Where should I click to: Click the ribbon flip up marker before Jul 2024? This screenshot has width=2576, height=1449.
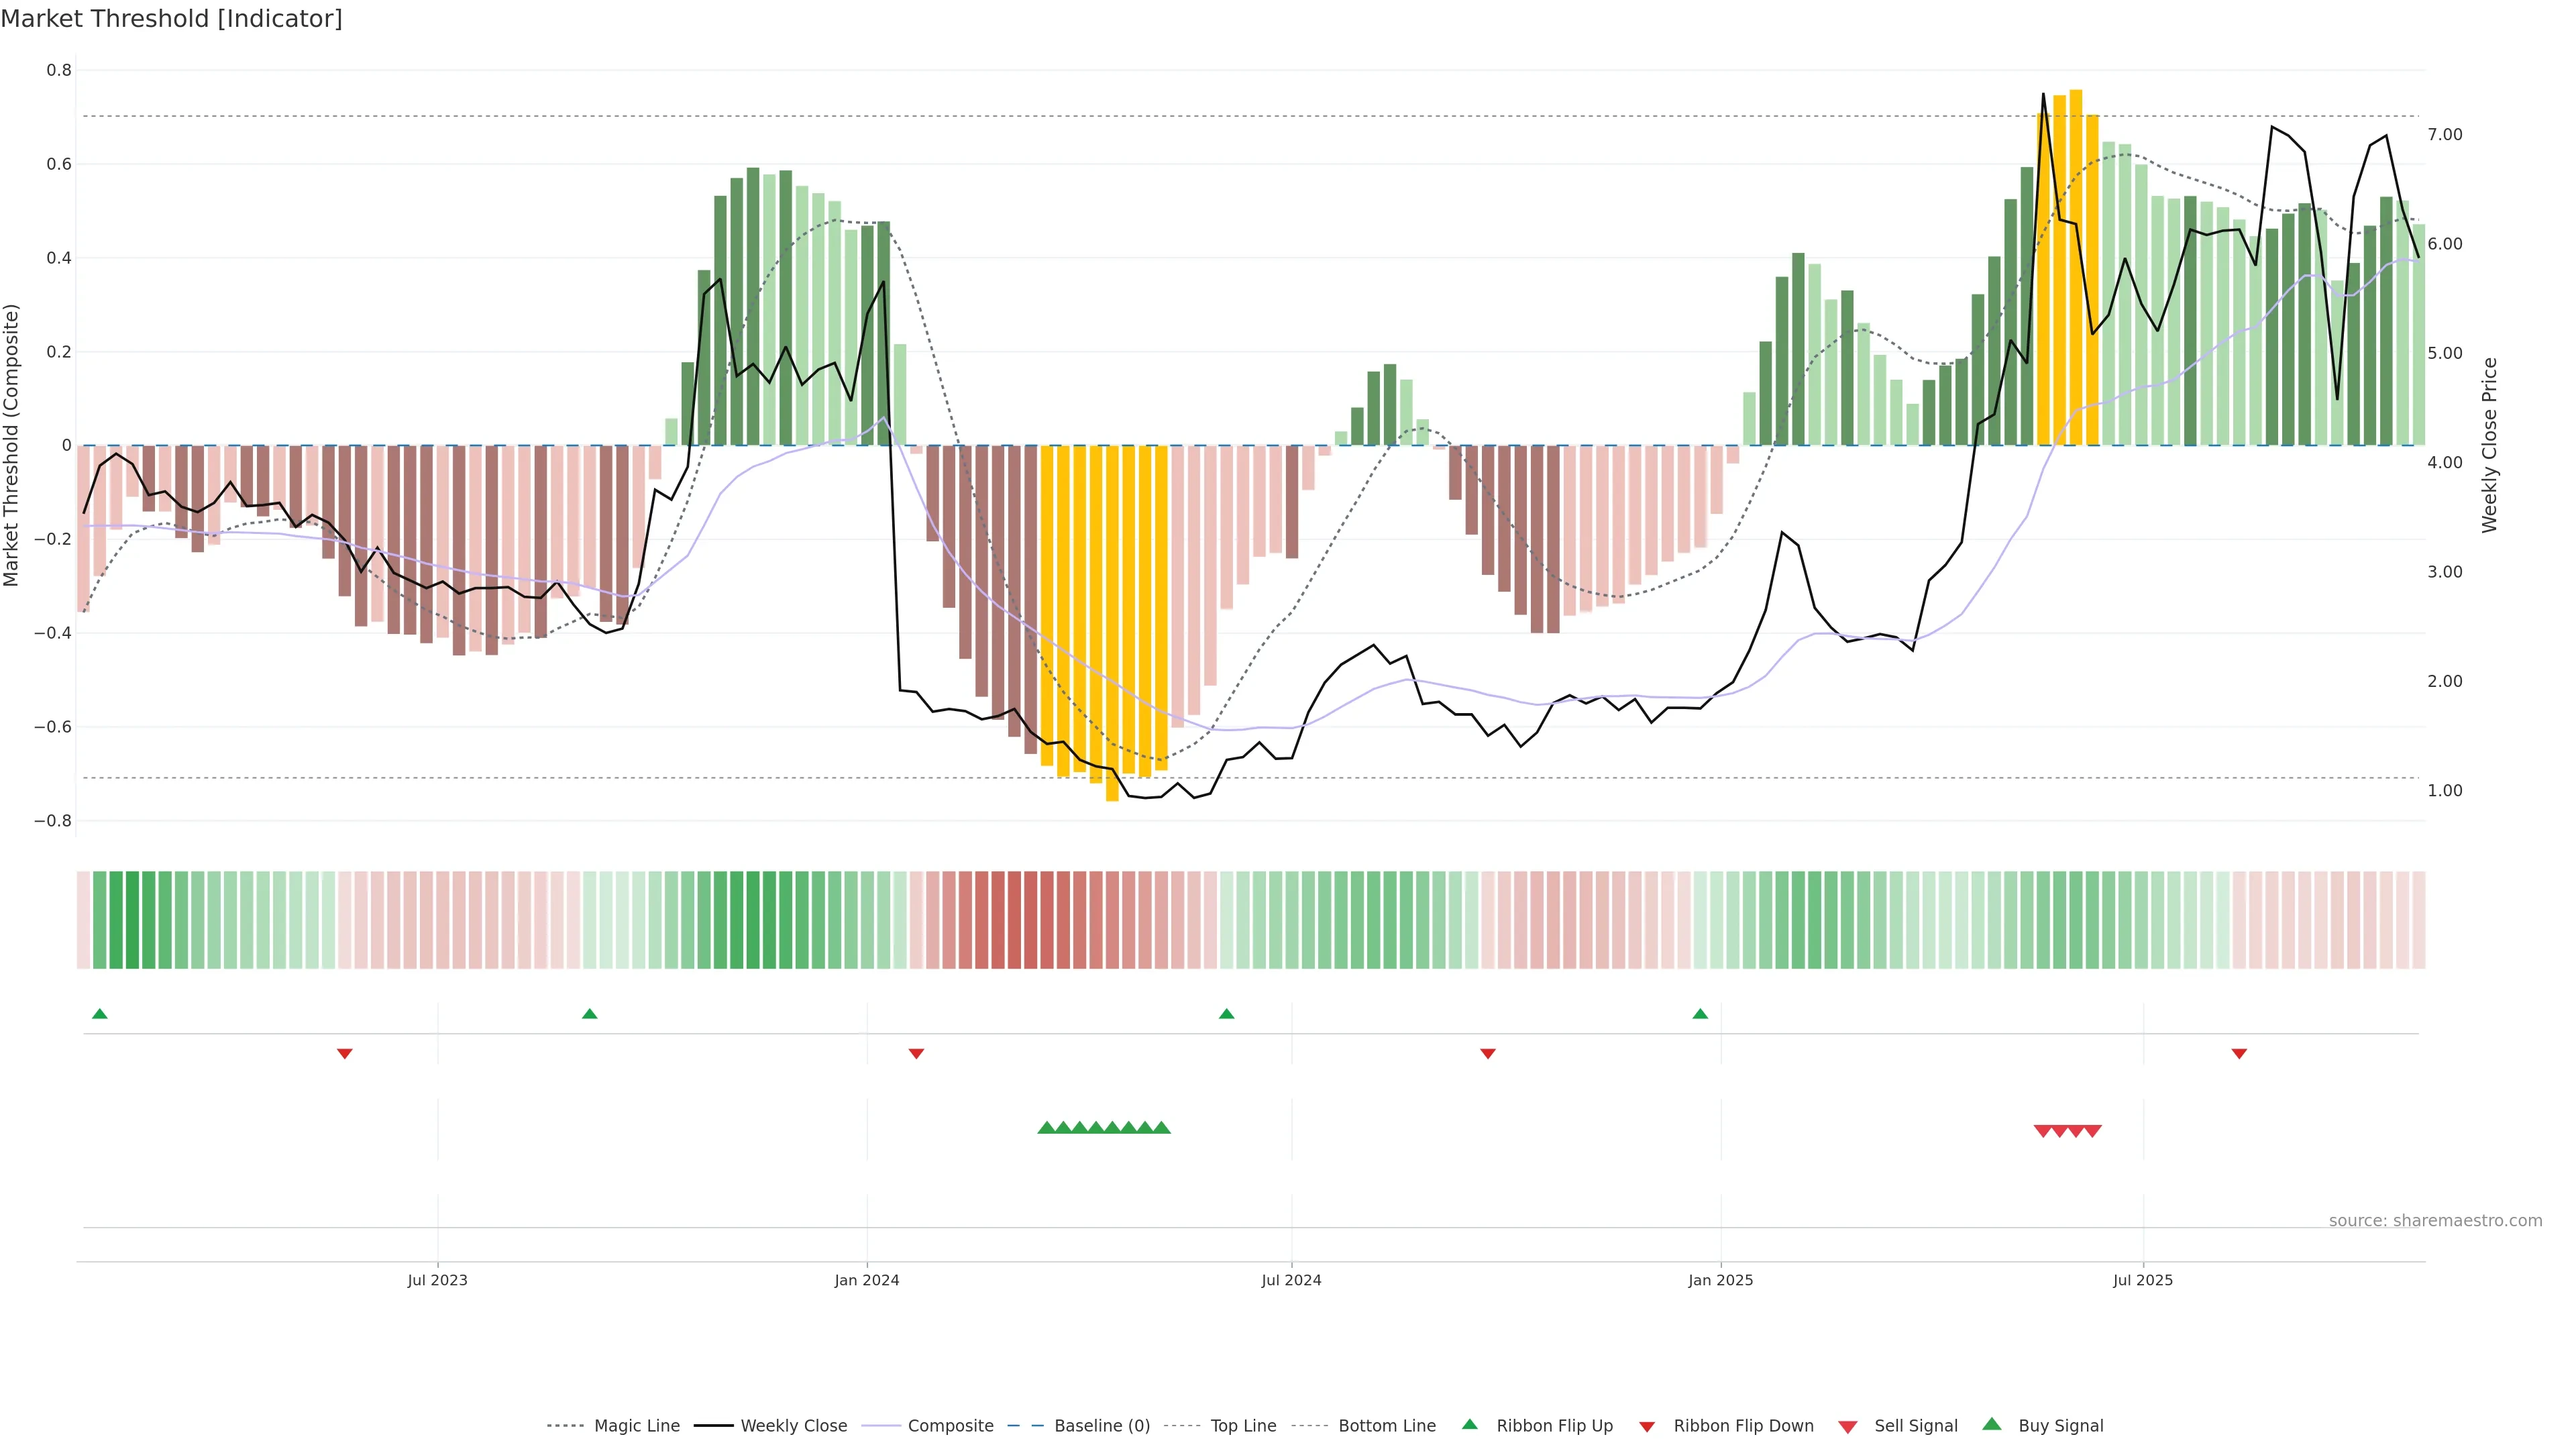(1226, 1014)
